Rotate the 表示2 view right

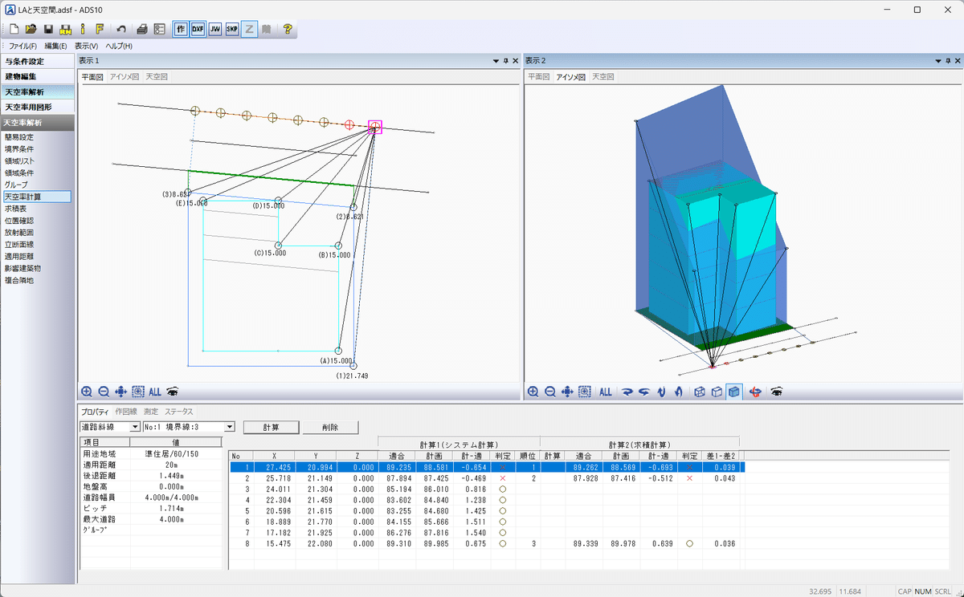click(x=627, y=392)
